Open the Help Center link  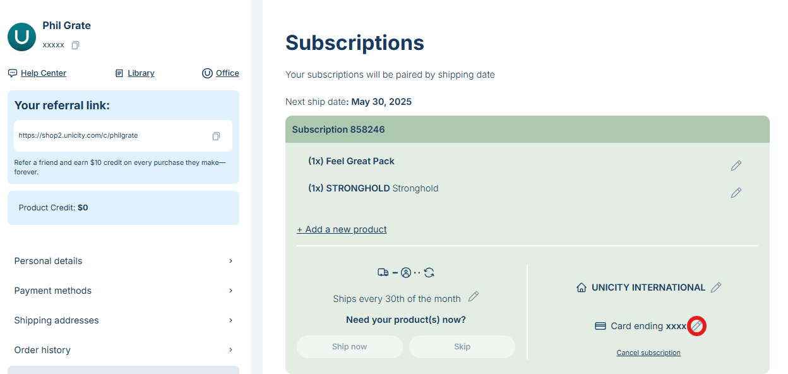pyautogui.click(x=43, y=73)
